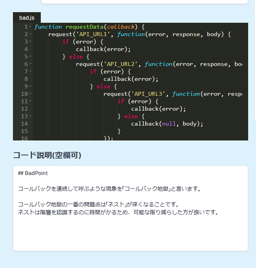Collapse the API_URL3 request fold at line 10
The width and height of the screenshot is (256, 268).
click(31, 94)
